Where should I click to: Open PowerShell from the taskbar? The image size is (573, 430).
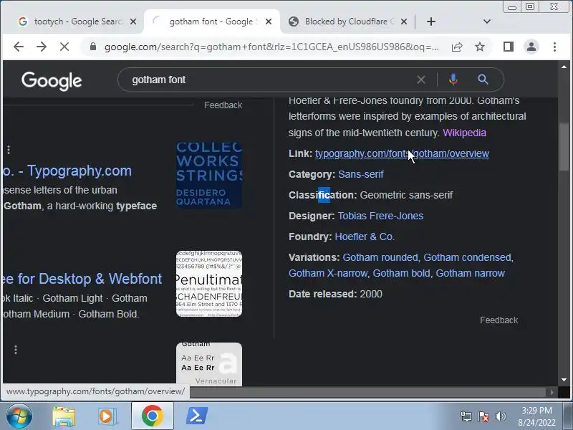point(197,416)
